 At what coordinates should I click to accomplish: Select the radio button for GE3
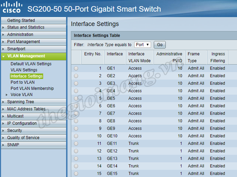pyautogui.click(x=76, y=83)
